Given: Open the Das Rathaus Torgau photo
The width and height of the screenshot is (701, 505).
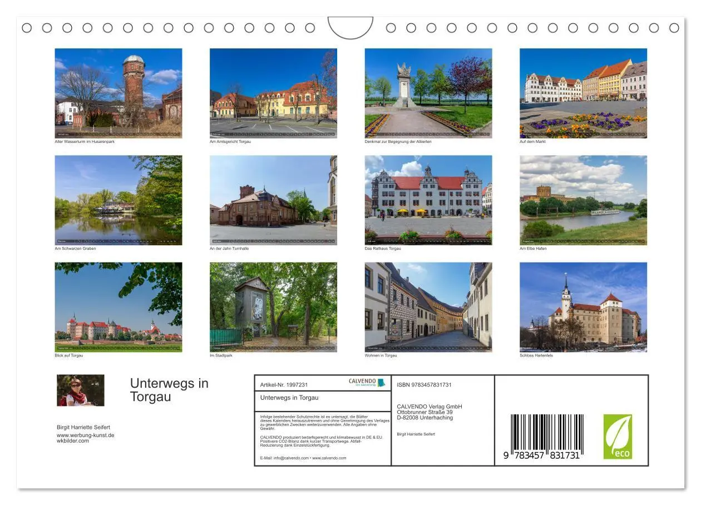Looking at the screenshot, I should coord(428,200).
